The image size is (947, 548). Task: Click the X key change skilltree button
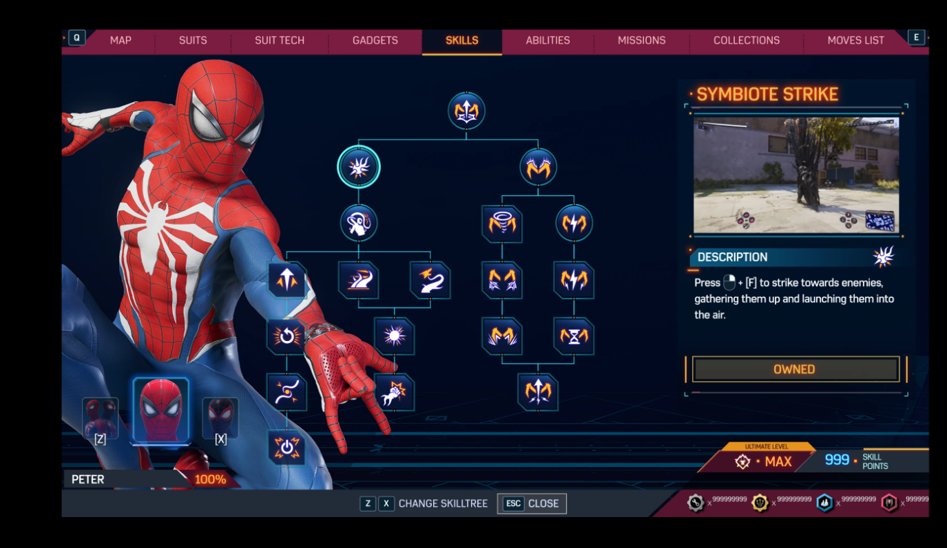click(x=386, y=503)
